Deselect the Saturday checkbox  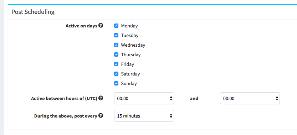116,74
